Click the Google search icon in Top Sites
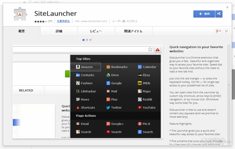Image resolution: width=235 pixels, height=149 pixels. (108, 83)
